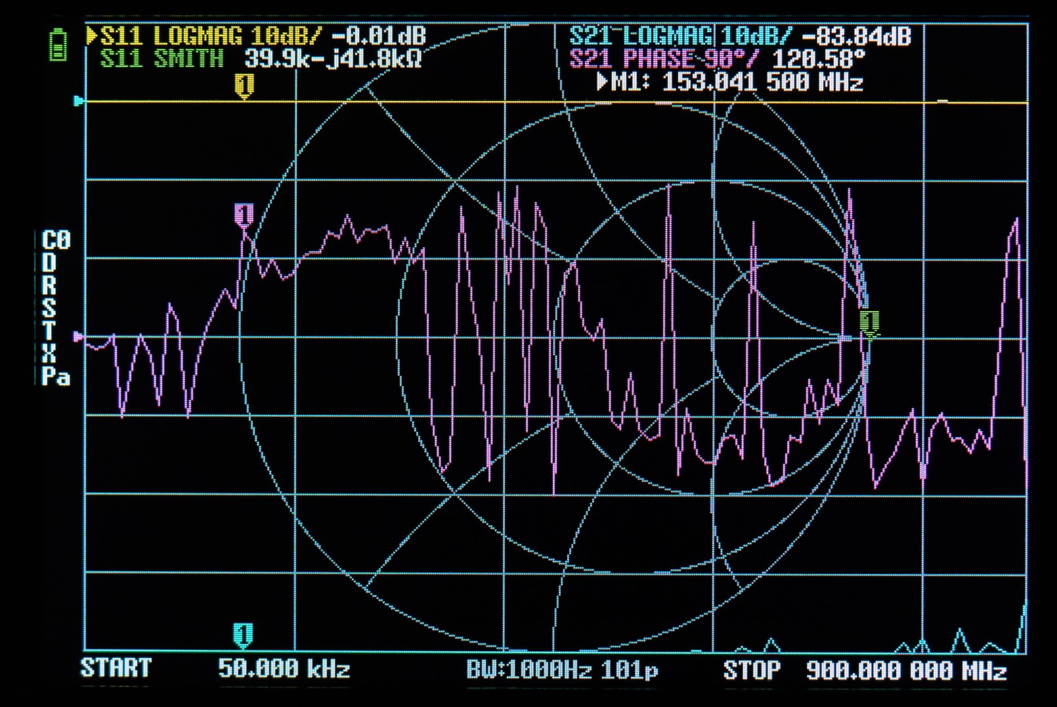This screenshot has height=707, width=1057.
Task: Tap the -83.84dB S21 LOGMAG value
Action: pyautogui.click(x=857, y=35)
